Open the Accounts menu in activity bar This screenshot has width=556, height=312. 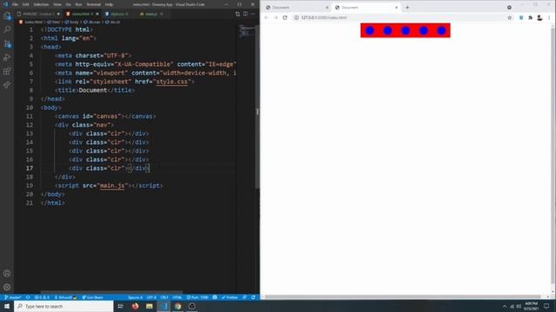pos(7,274)
